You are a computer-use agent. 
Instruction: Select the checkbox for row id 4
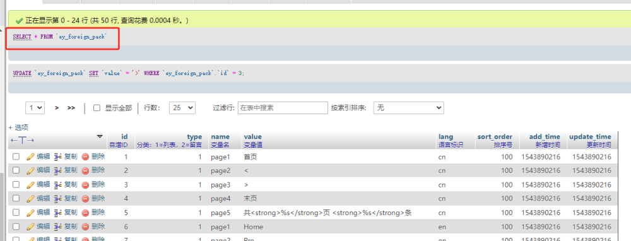pyautogui.click(x=16, y=198)
